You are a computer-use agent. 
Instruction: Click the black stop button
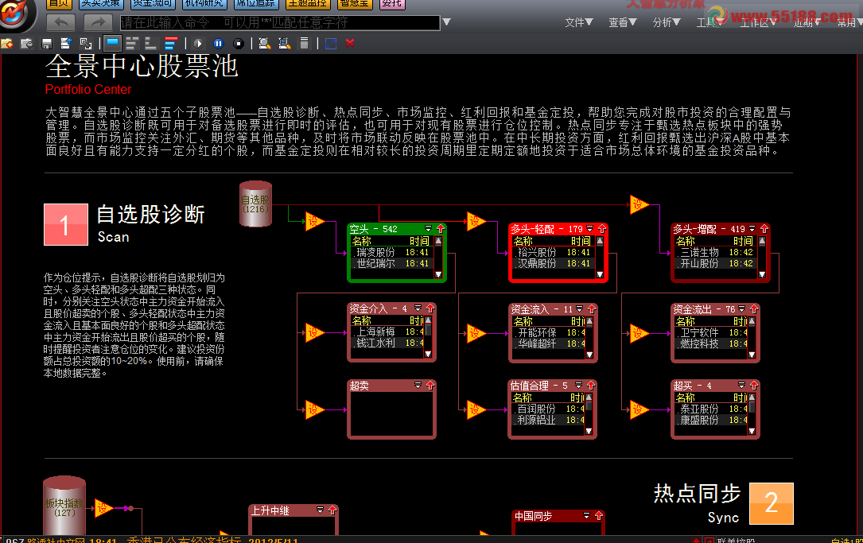pos(239,44)
